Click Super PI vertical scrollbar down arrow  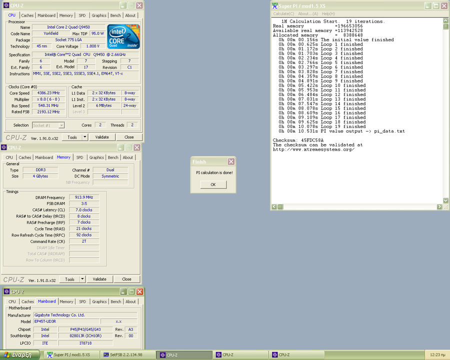445,200
